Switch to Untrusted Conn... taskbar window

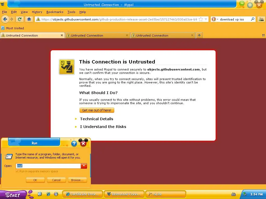[x=124, y=194]
